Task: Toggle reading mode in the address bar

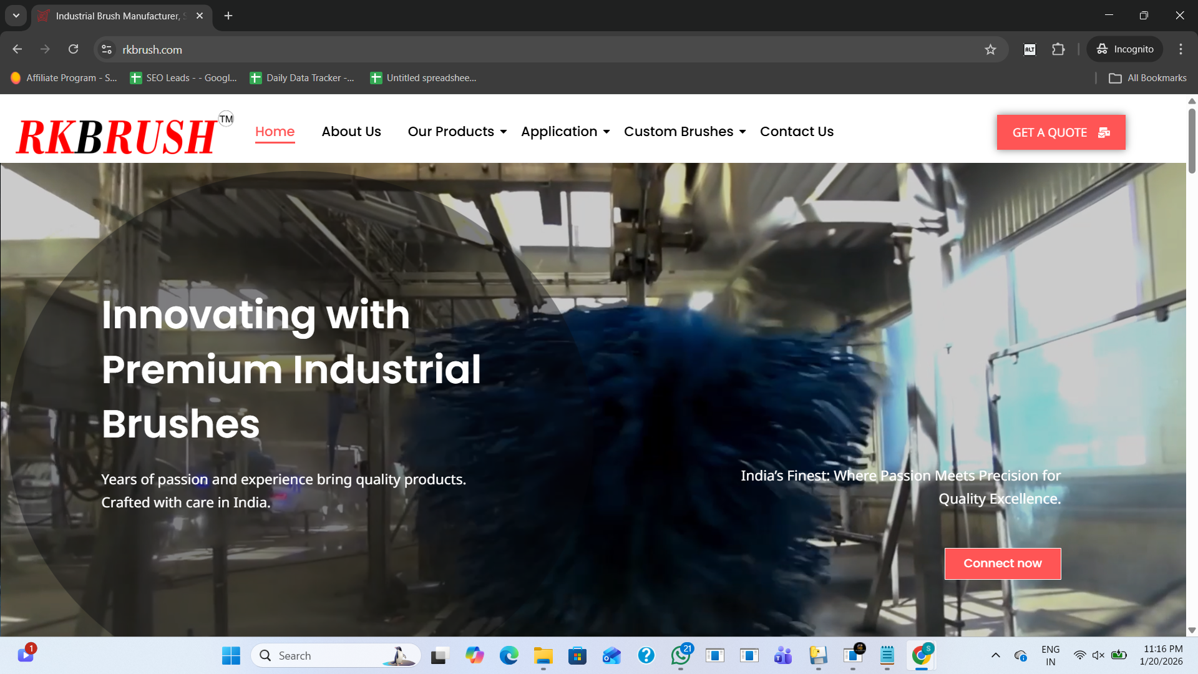Action: (x=1030, y=49)
